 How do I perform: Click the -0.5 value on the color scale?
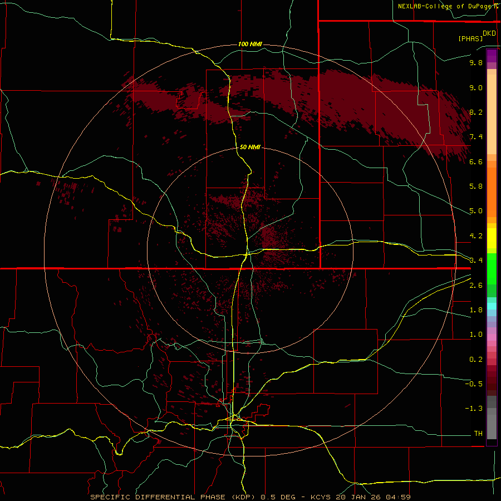pos(474,384)
